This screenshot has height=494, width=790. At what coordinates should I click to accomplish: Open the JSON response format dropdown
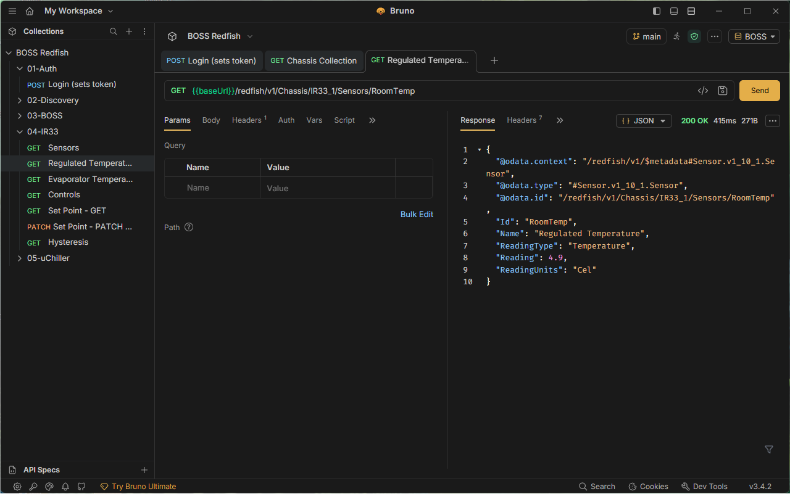click(x=644, y=121)
